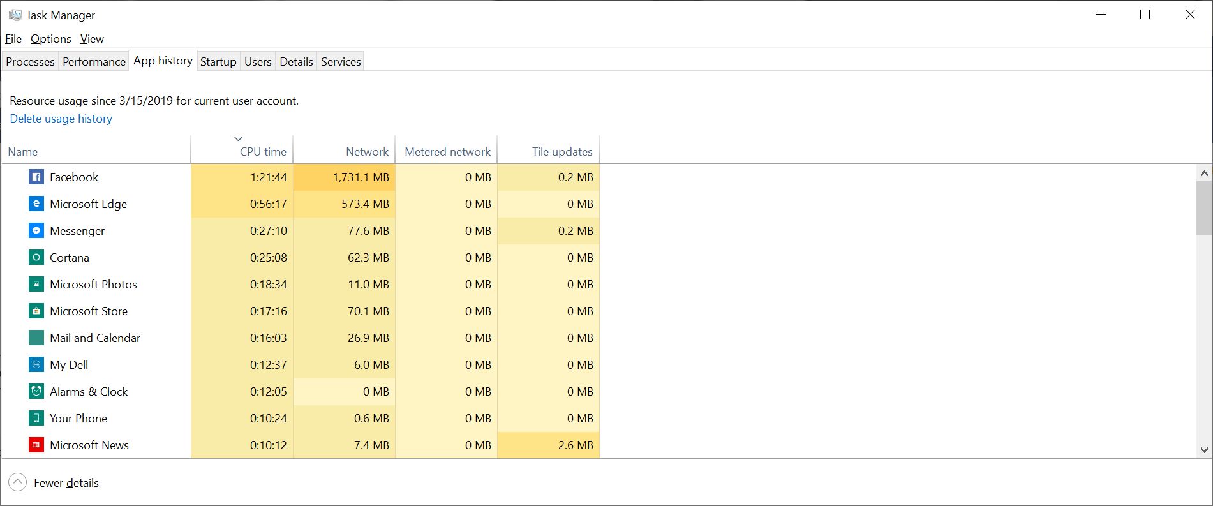Select the App history tab
This screenshot has height=506, width=1213.
tap(163, 61)
